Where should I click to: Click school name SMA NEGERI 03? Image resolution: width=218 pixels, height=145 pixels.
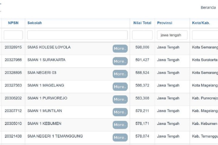coord(42,72)
